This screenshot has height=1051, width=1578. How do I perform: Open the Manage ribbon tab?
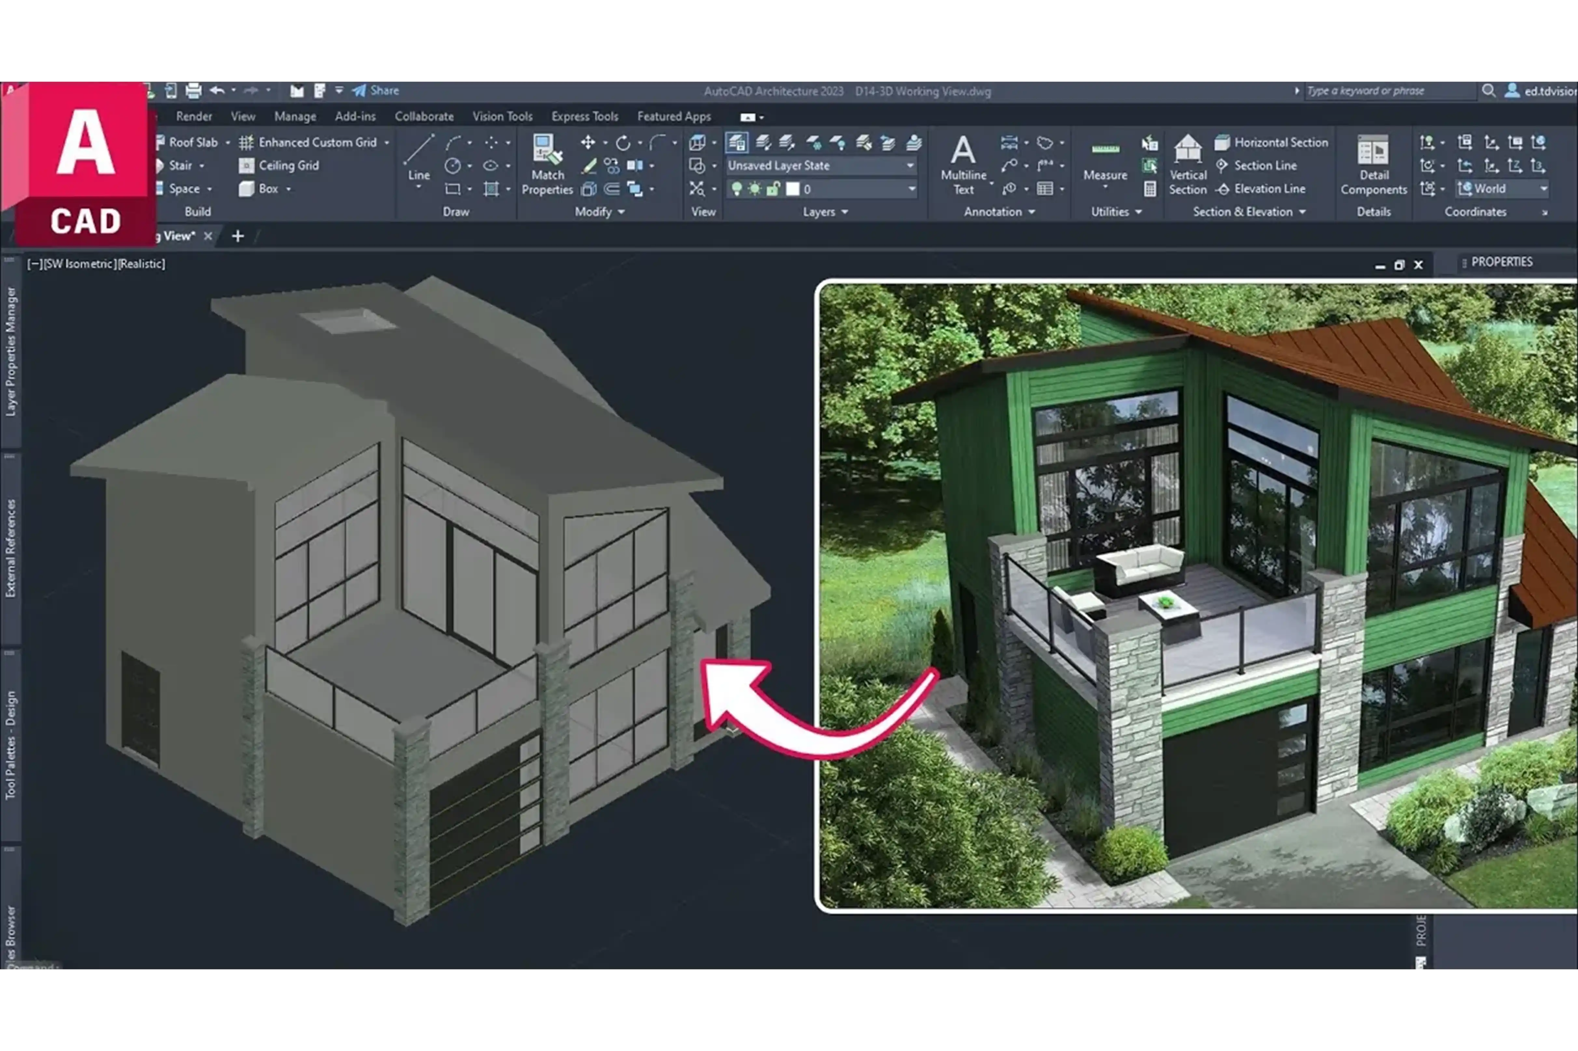[x=295, y=117]
